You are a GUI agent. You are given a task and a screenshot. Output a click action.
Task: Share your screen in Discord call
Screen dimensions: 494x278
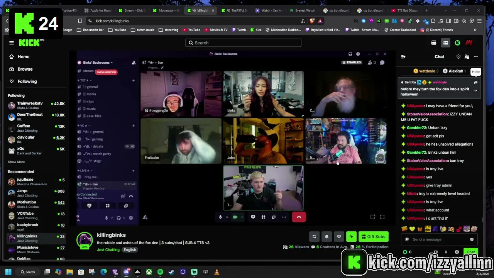tap(253, 217)
